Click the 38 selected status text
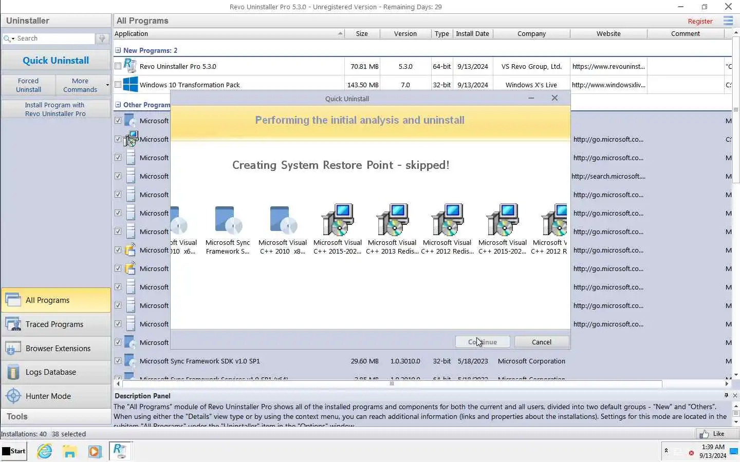Image resolution: width=740 pixels, height=462 pixels. (68, 434)
